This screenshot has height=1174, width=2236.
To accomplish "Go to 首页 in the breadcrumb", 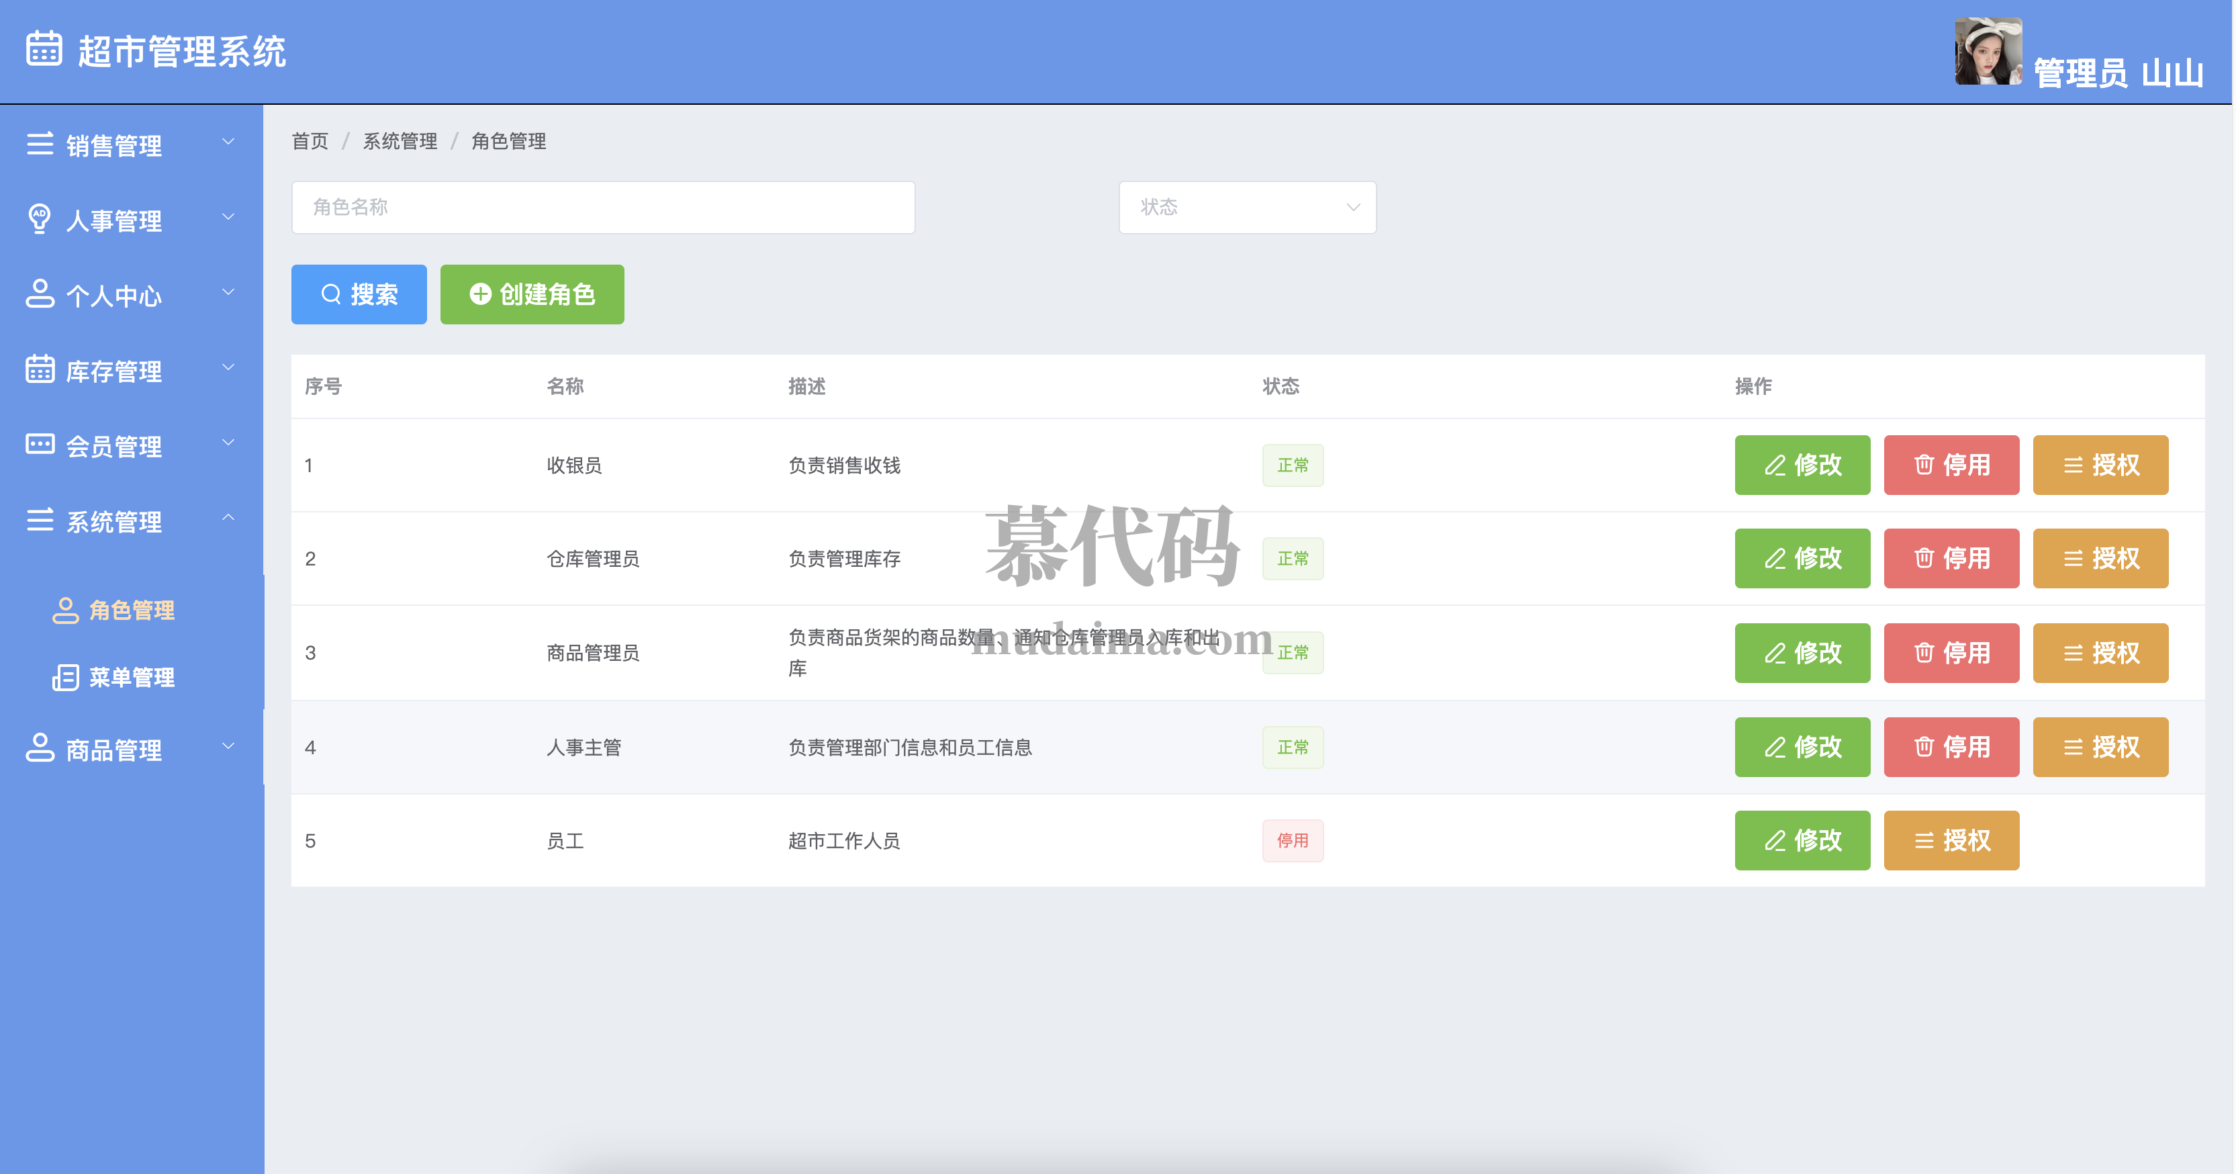I will point(310,142).
